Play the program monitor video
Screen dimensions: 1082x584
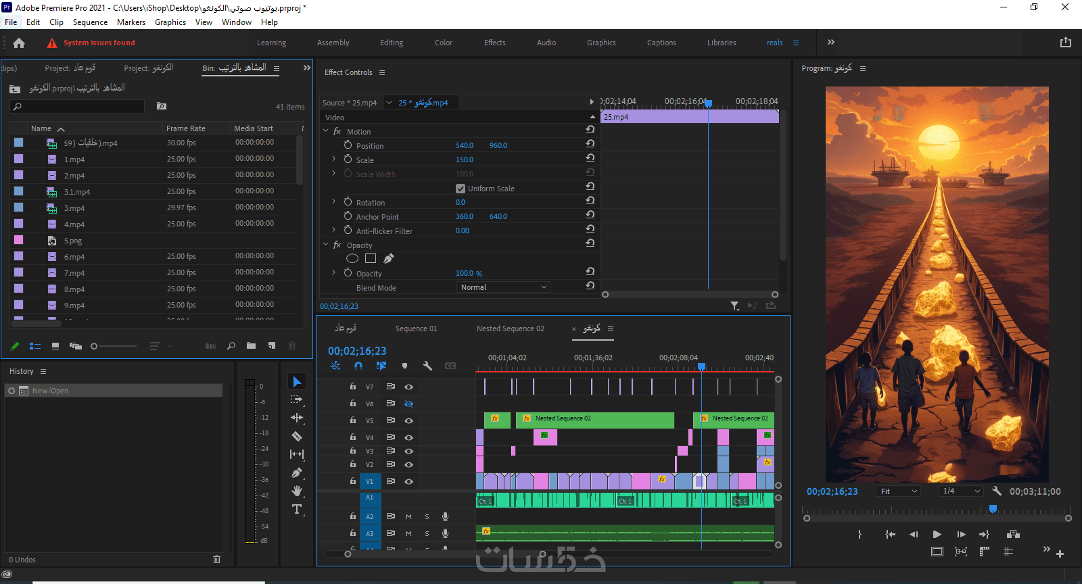[937, 535]
